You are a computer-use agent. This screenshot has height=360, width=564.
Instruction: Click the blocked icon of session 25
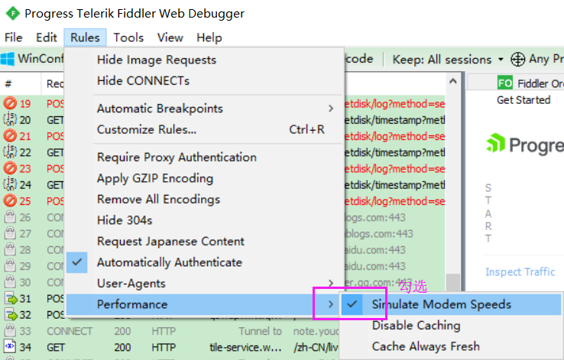pyautogui.click(x=10, y=201)
